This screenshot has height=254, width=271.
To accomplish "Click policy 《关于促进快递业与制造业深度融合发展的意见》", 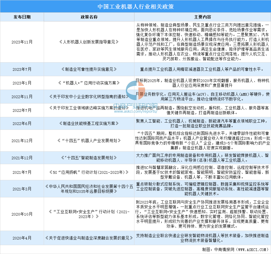I will pyautogui.click(x=89, y=238).
